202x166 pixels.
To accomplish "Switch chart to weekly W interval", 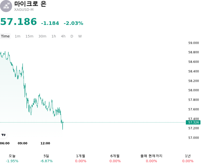I will coord(80,36).
